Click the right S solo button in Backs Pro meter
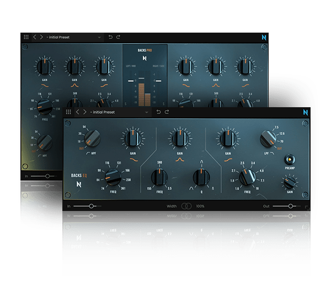The image size is (331, 300). 163,104
